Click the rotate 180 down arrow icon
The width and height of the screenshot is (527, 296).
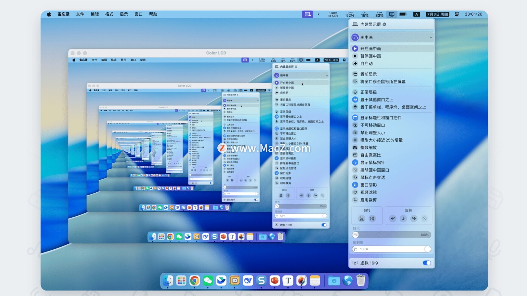coord(403,218)
